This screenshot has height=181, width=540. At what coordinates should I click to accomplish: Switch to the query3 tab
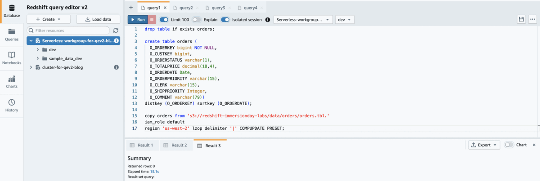[218, 8]
